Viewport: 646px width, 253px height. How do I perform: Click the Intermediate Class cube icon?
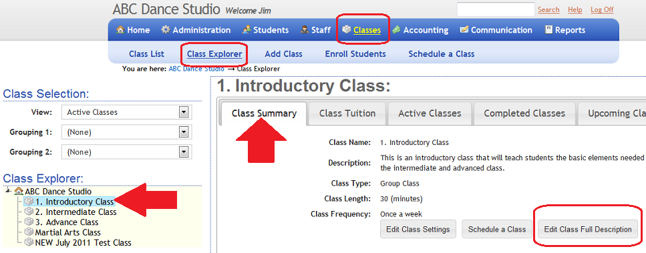click(29, 212)
